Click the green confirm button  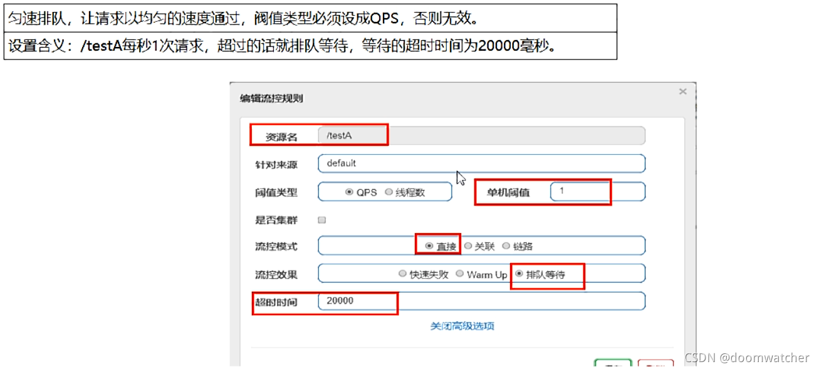(613, 366)
